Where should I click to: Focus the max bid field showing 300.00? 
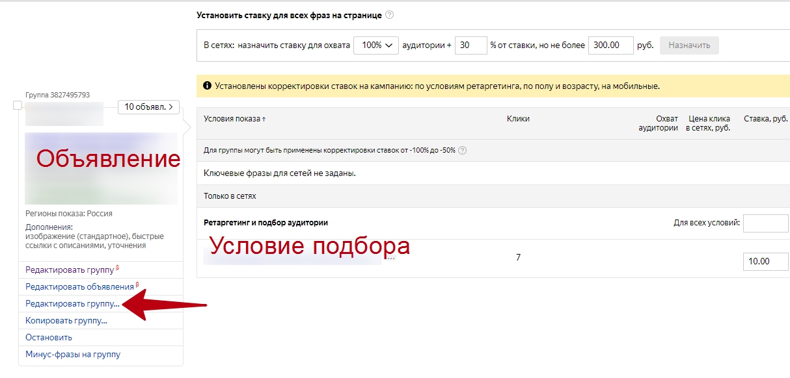(x=611, y=45)
